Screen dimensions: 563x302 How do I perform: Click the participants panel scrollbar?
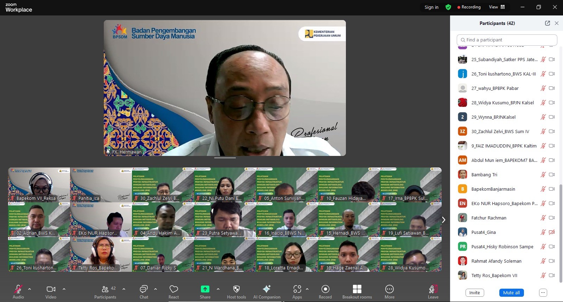(x=561, y=233)
